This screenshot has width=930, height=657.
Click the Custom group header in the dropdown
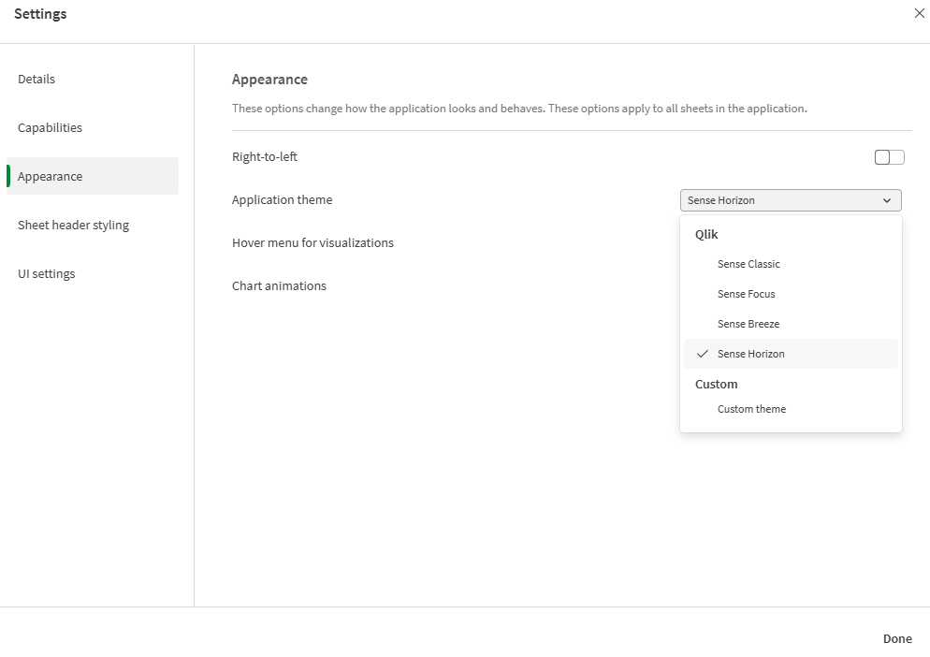pos(717,384)
